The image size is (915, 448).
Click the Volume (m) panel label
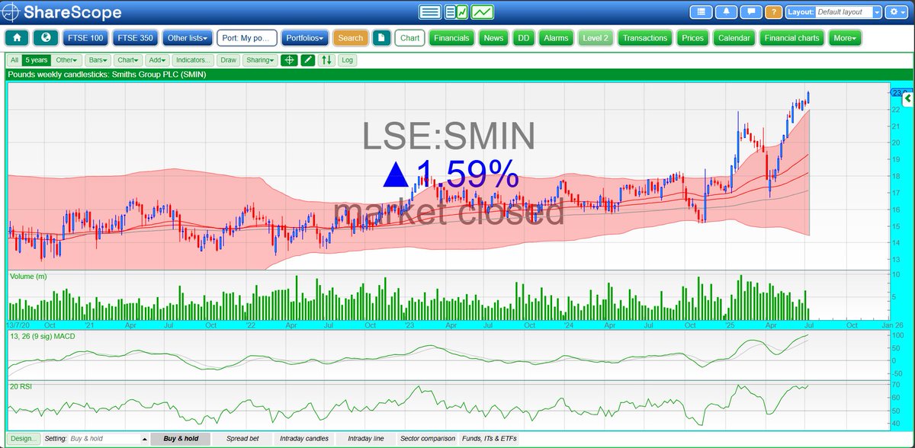point(28,276)
